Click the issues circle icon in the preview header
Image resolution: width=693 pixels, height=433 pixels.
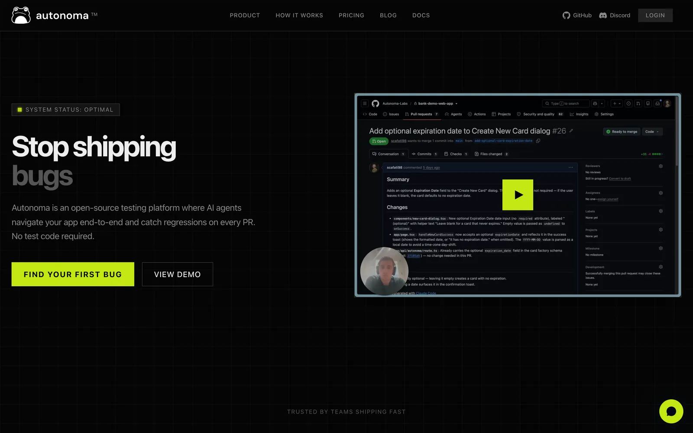click(x=628, y=103)
